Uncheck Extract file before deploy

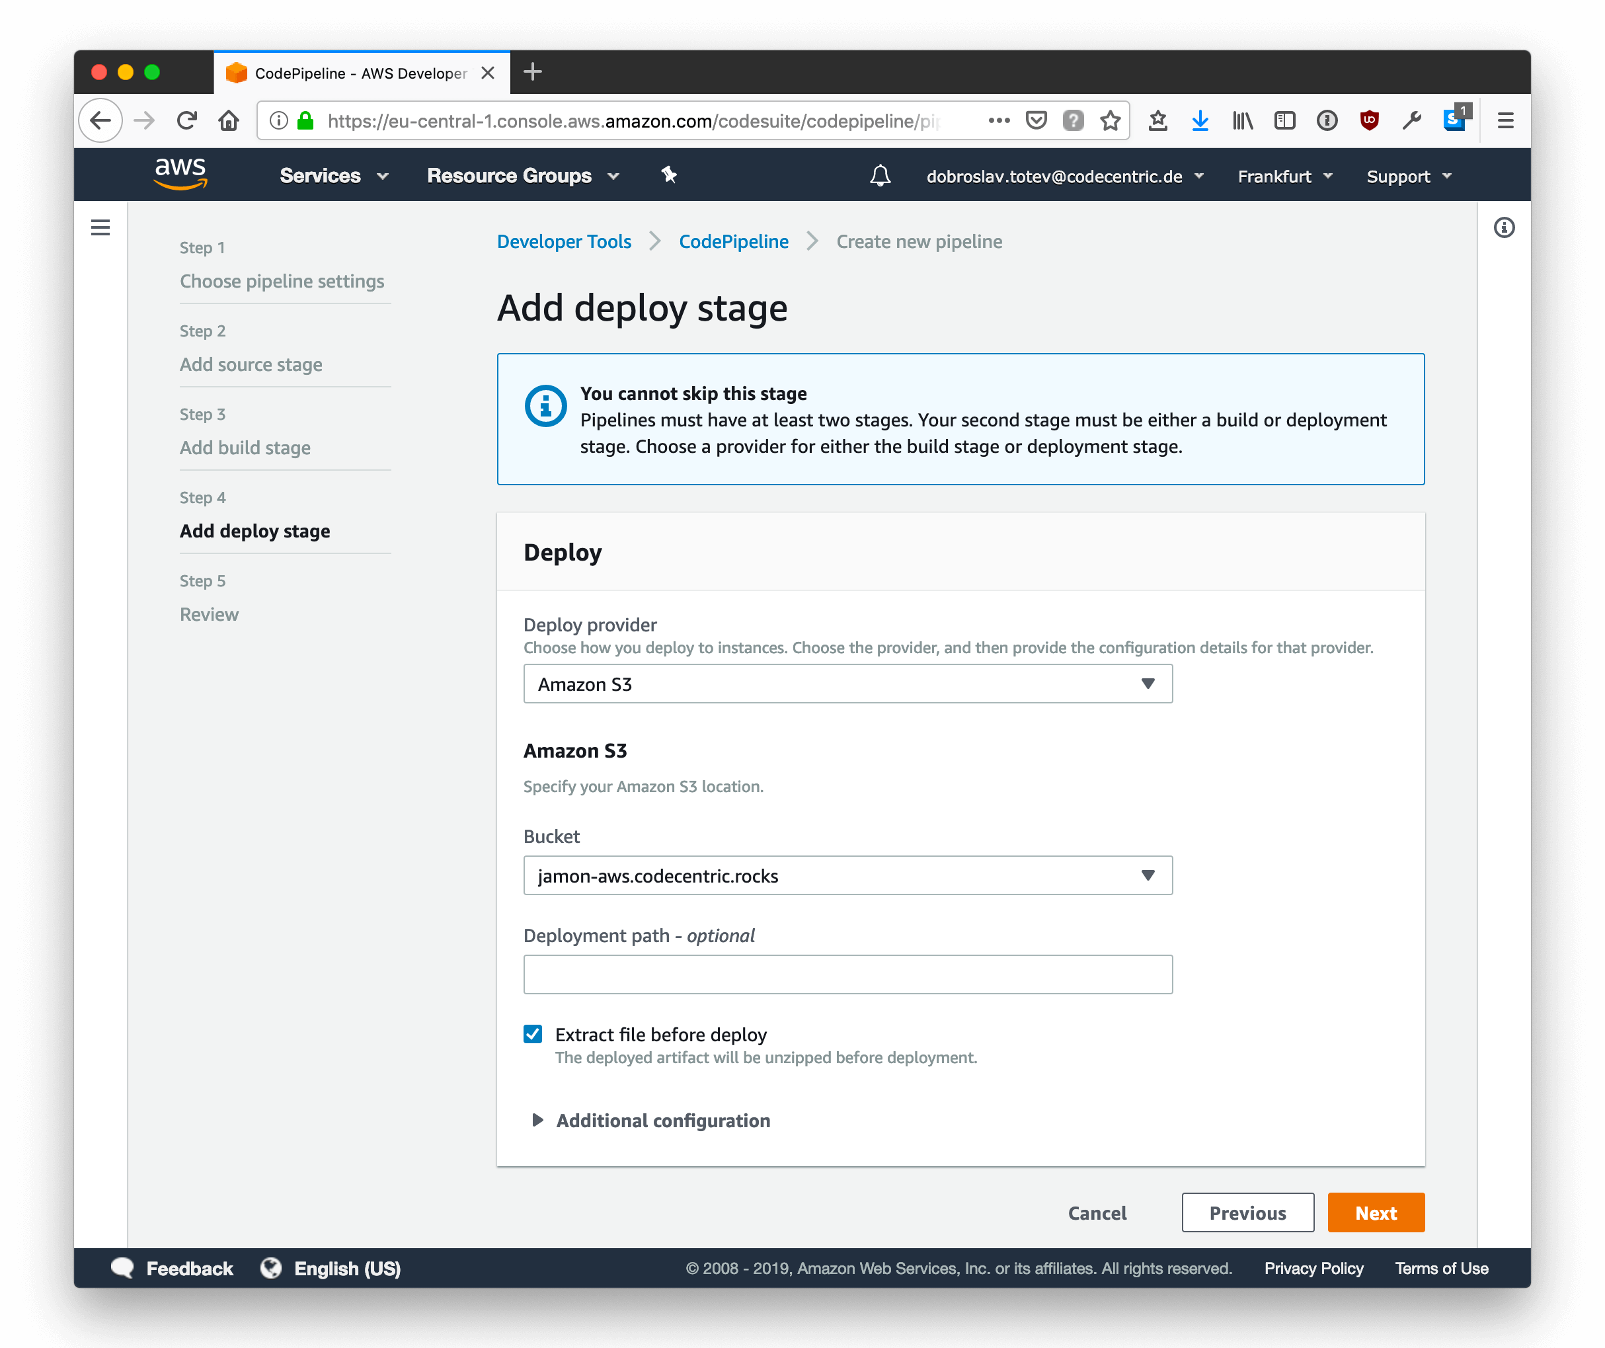533,1034
